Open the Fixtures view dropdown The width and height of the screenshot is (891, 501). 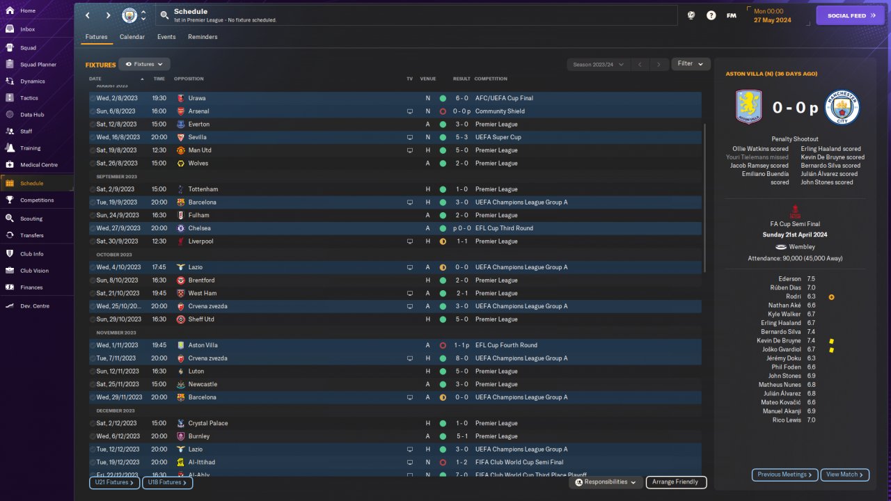tap(144, 64)
